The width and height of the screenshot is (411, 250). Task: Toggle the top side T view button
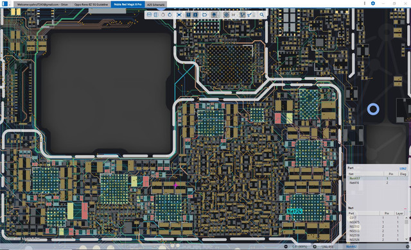pyautogui.click(x=188, y=15)
